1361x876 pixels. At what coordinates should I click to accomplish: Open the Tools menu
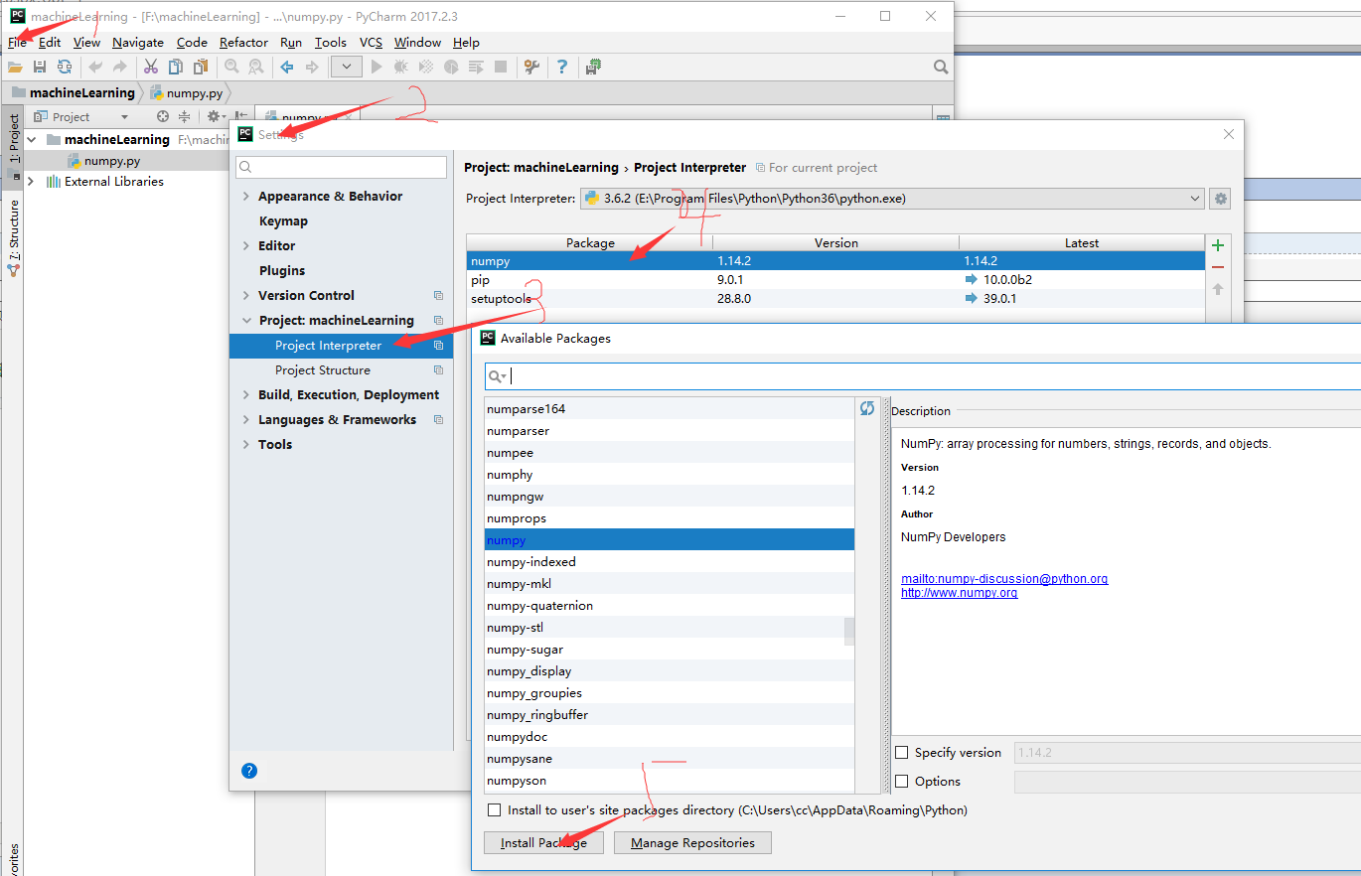click(x=331, y=43)
